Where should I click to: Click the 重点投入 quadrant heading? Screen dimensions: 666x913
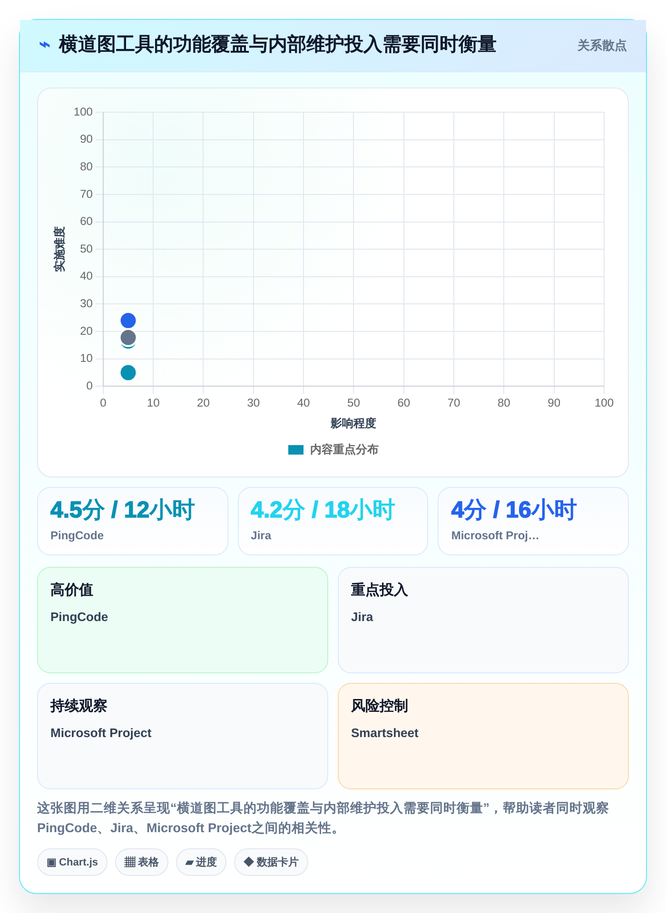pyautogui.click(x=379, y=590)
